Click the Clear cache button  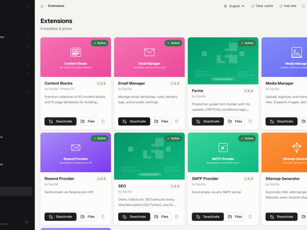(262, 6)
